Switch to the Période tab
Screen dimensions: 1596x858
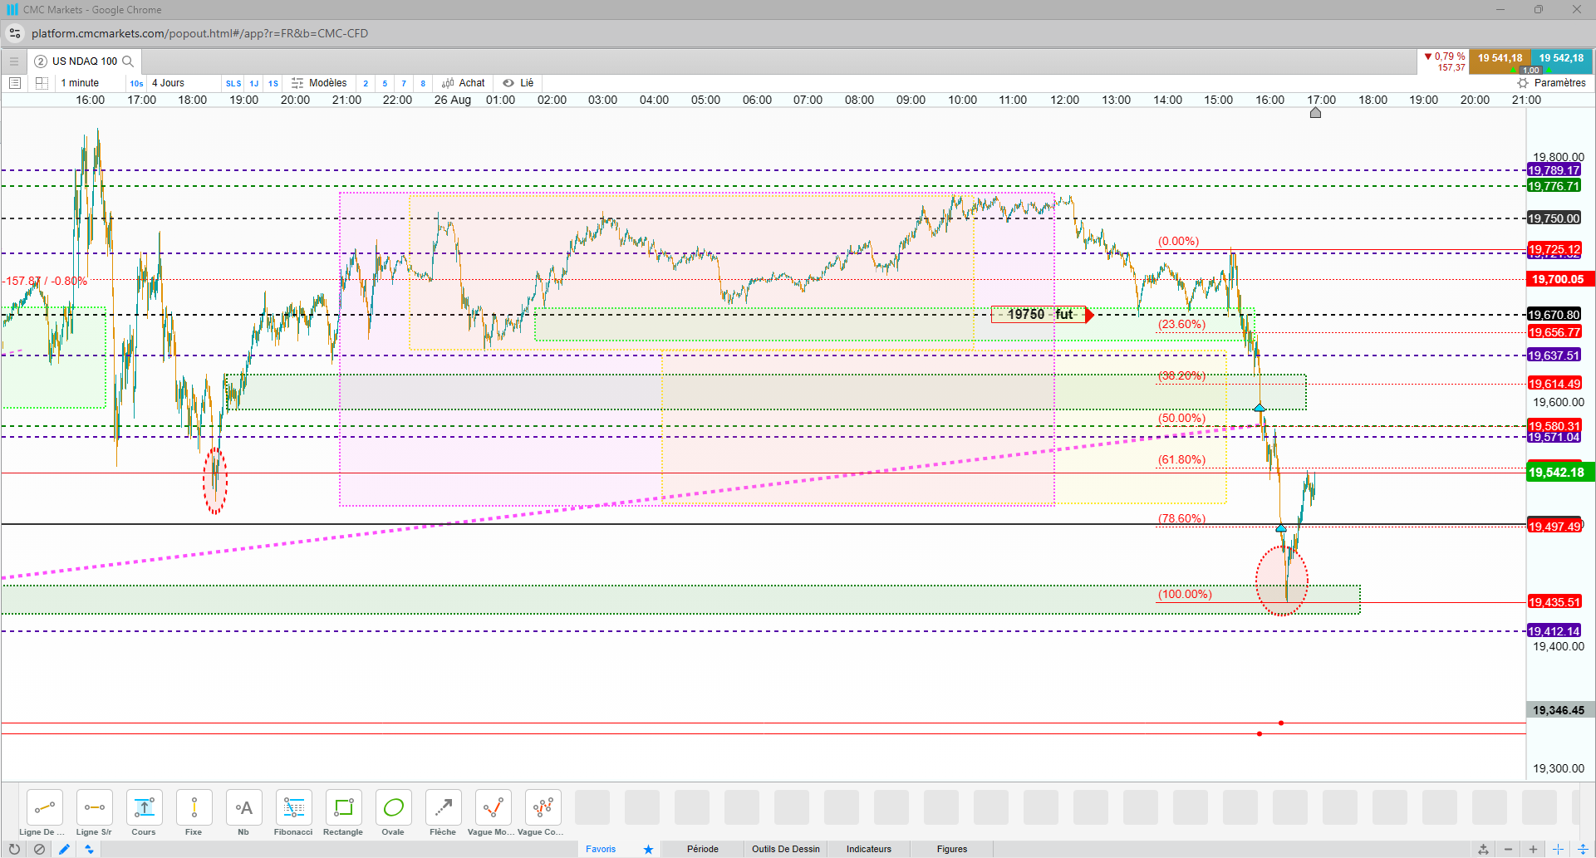[x=703, y=849]
